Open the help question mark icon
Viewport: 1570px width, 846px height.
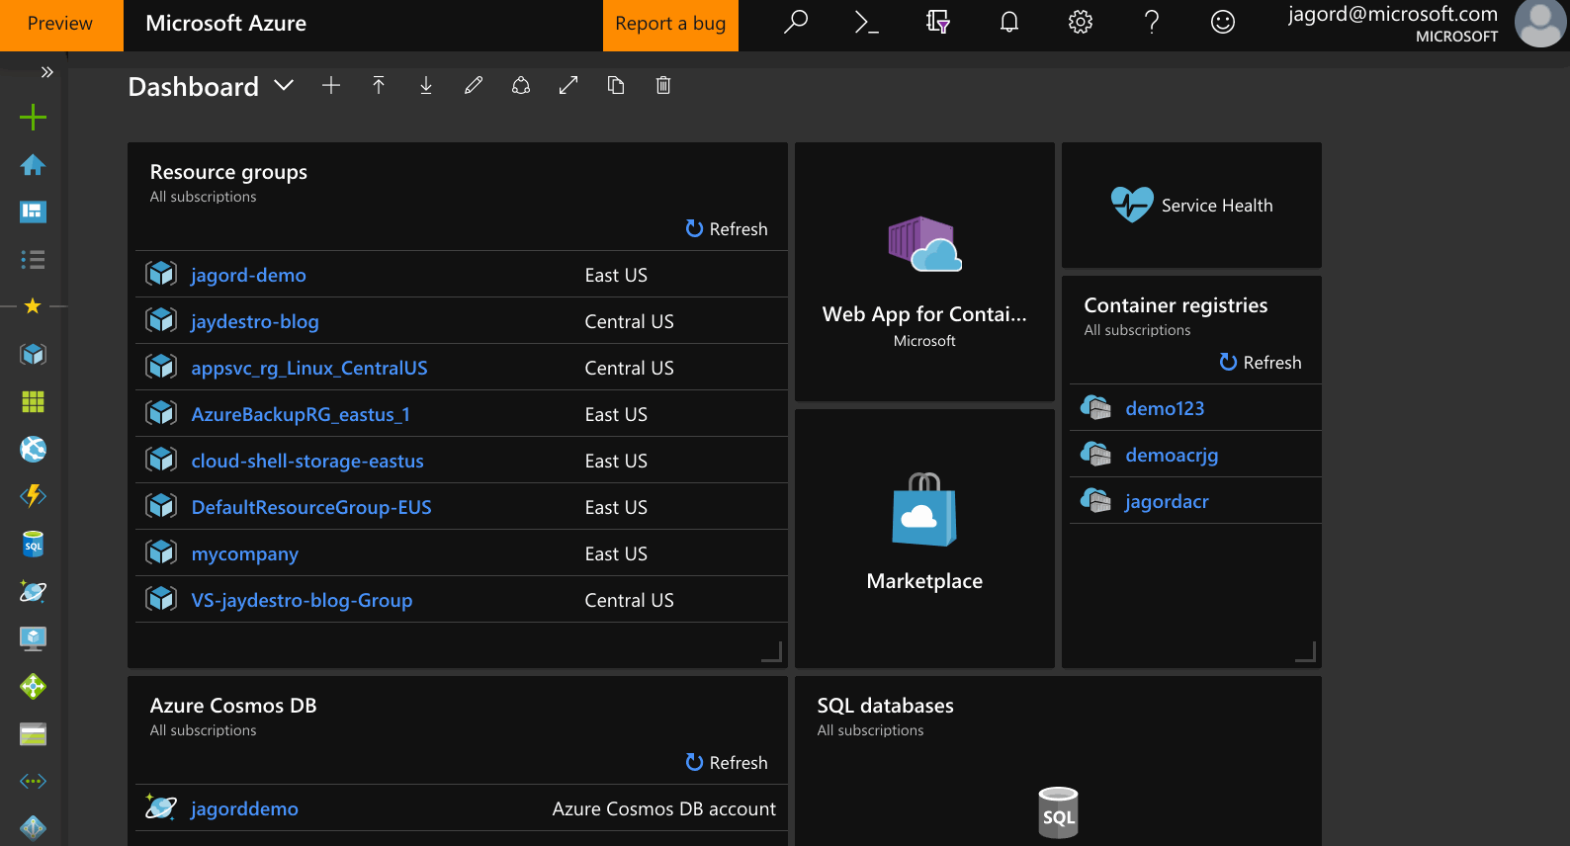[1152, 22]
